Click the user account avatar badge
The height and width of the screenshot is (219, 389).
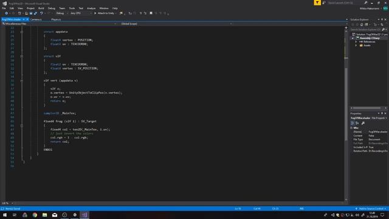(385, 8)
